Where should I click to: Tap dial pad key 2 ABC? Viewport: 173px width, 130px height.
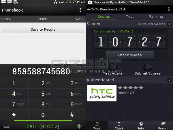point(43,83)
